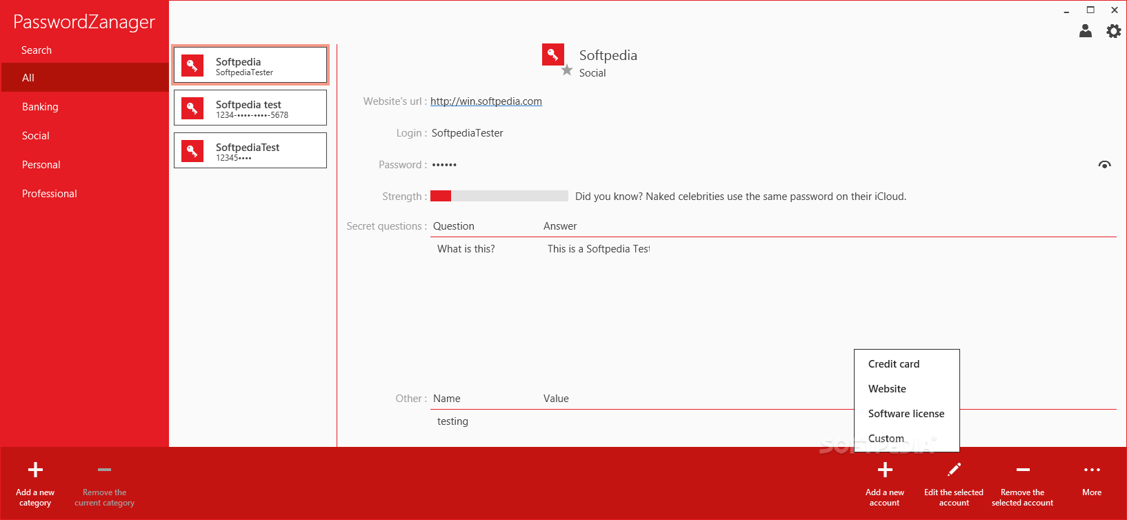Click the minus icon to remove selected account
Screen dimensions: 1127x520
tap(1023, 470)
